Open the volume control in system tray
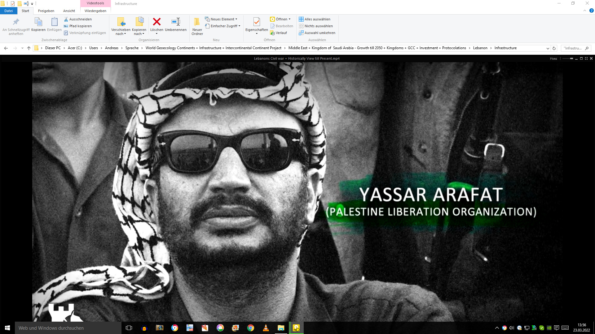This screenshot has height=334, width=595. tap(512, 328)
